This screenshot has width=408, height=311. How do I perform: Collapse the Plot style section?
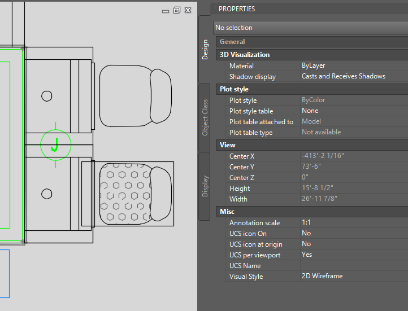click(312, 89)
